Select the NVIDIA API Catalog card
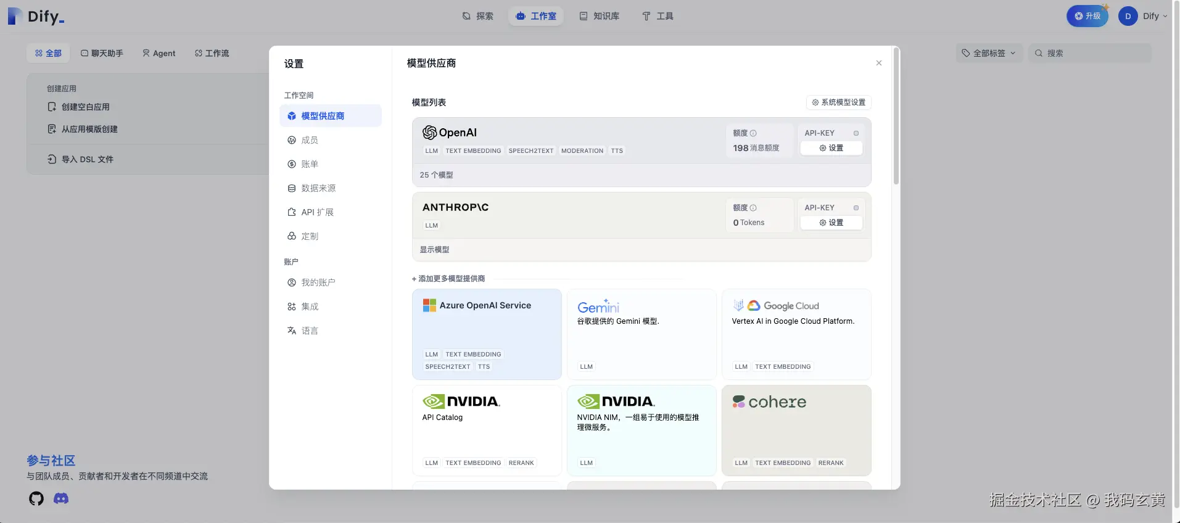The image size is (1180, 523). click(487, 430)
